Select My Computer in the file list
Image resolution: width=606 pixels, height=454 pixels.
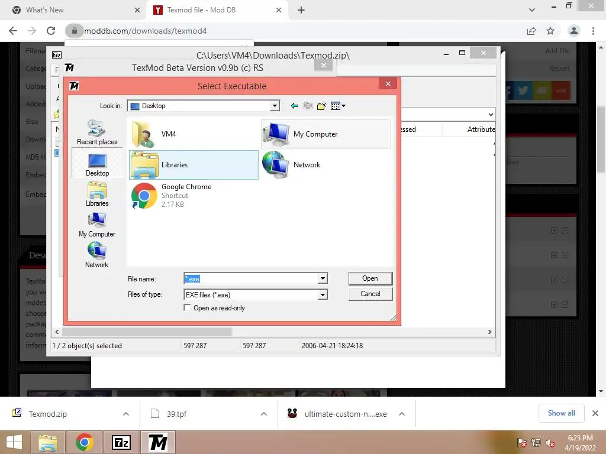coord(326,134)
